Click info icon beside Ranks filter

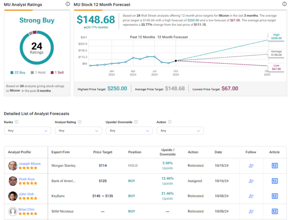pos(17,122)
